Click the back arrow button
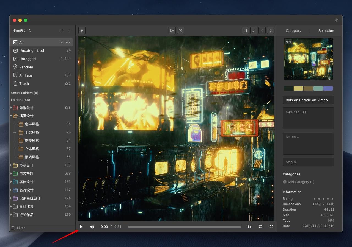 pos(82,31)
